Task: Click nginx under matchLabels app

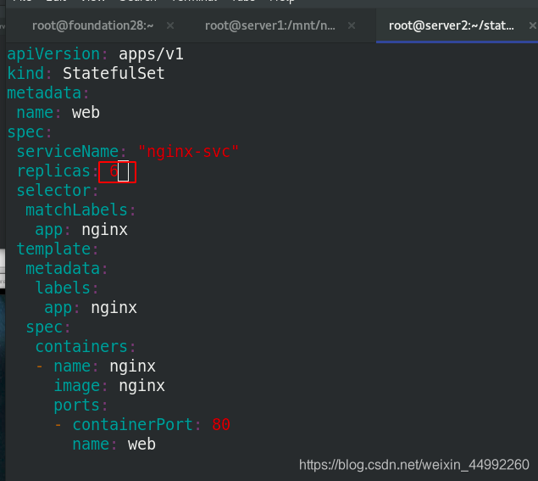Action: click(105, 230)
